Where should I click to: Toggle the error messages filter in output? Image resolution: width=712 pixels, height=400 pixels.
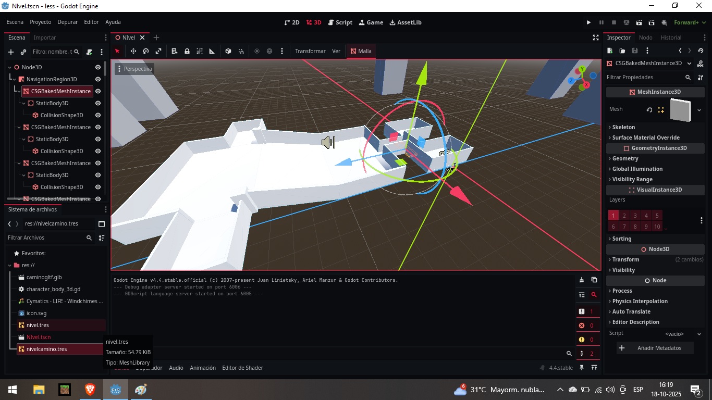point(587,326)
